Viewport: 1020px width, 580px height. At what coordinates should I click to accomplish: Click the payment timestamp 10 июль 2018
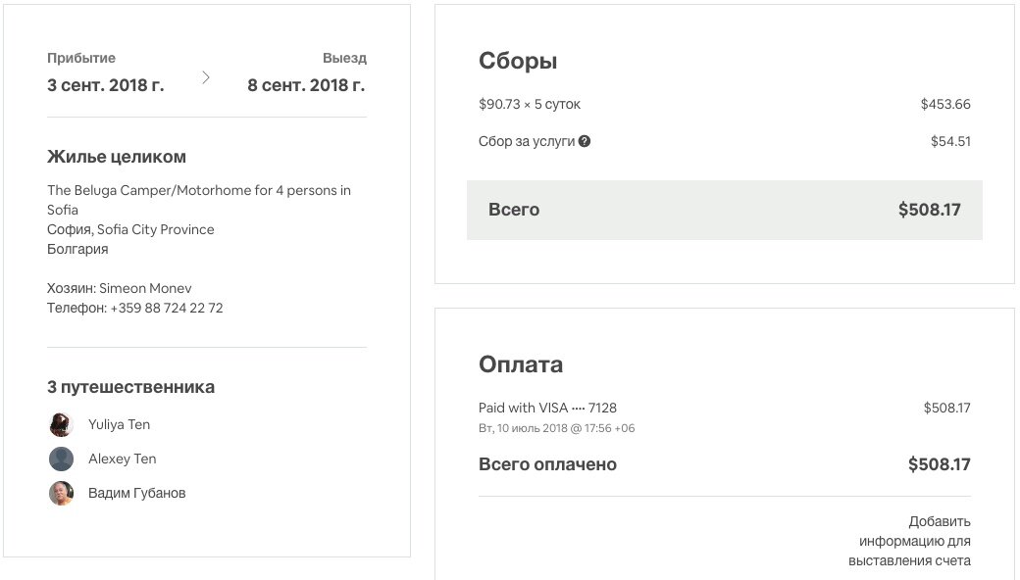(556, 428)
